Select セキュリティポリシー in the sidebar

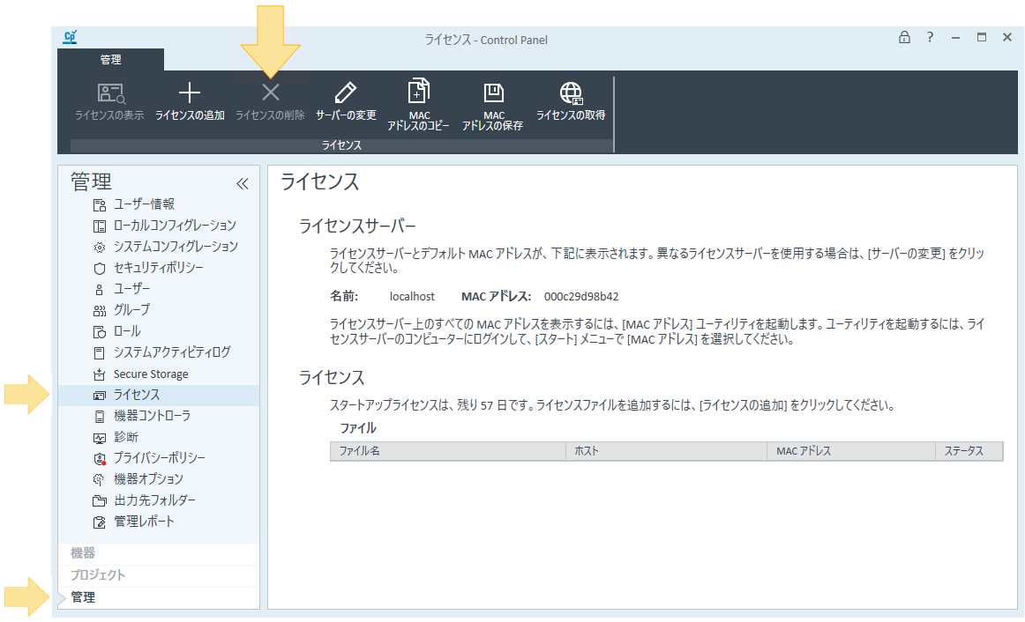(x=158, y=268)
